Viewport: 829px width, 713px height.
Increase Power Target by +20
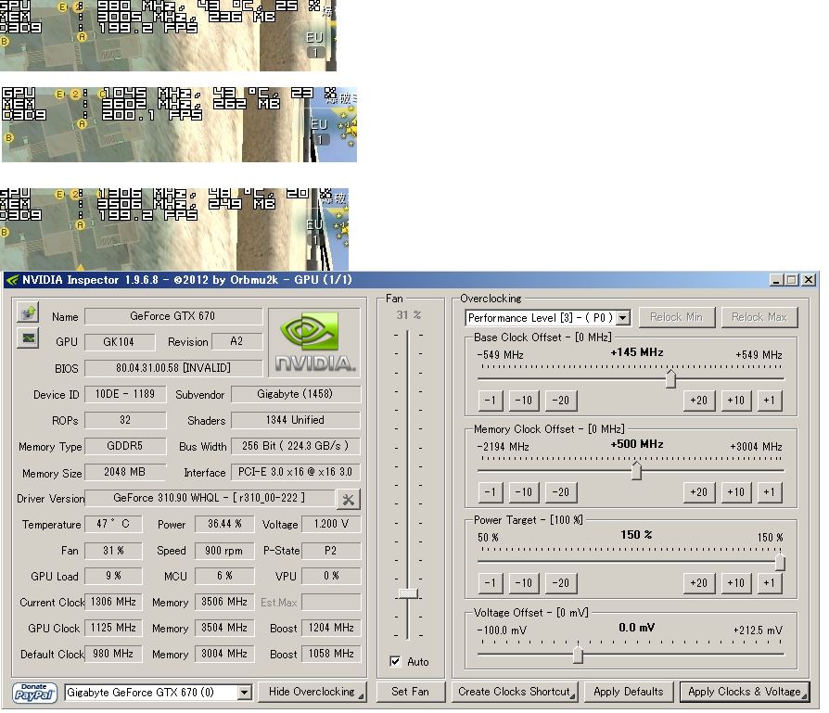coord(699,583)
